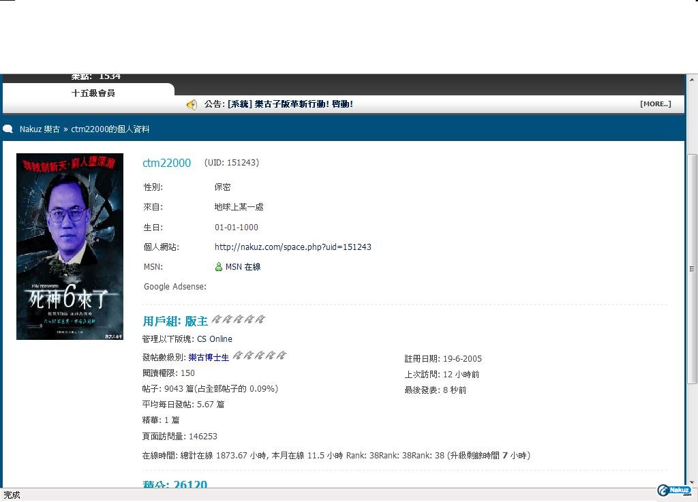Click the Nakuz logo in the status bar
The height and width of the screenshot is (502, 698).
(675, 490)
